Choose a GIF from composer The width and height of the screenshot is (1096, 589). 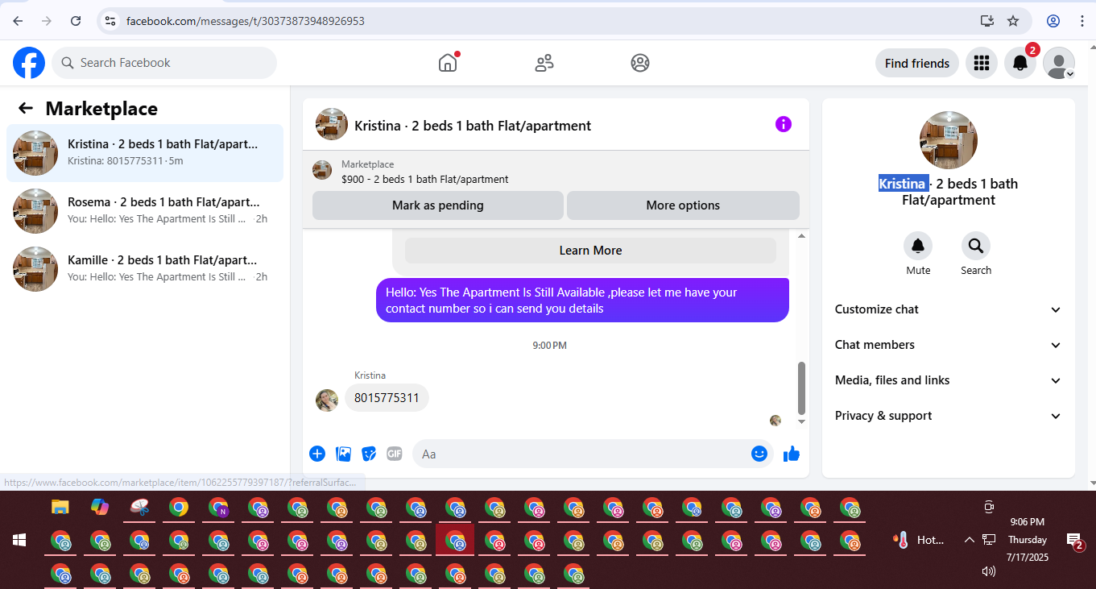pos(395,454)
